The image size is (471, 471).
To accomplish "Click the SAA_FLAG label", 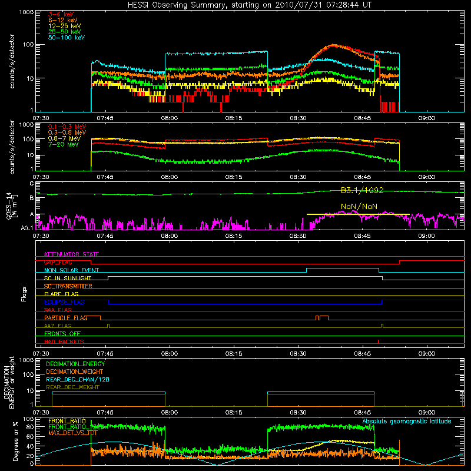I will (x=58, y=310).
